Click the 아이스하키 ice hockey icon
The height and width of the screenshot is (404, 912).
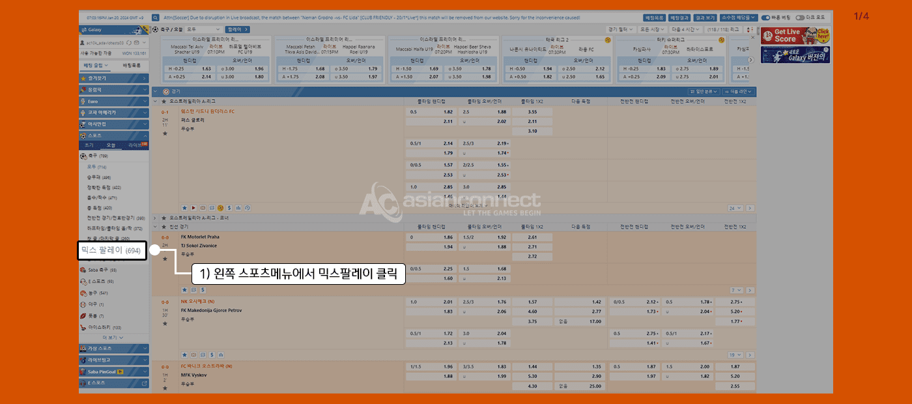83,327
